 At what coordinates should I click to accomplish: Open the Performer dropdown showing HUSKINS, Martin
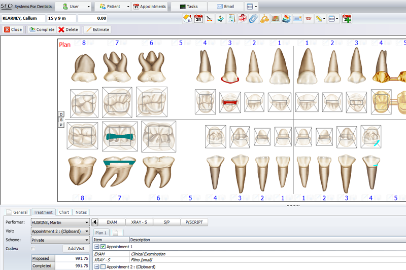[x=60, y=222]
